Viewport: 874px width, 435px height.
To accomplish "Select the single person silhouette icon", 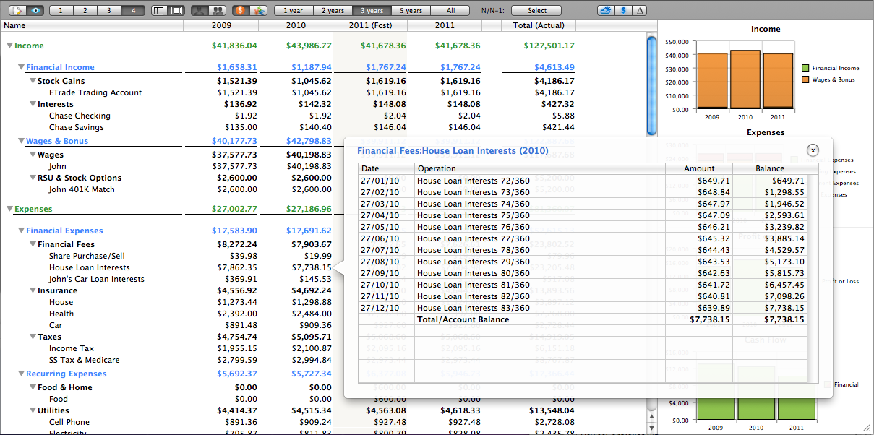I will tap(200, 11).
